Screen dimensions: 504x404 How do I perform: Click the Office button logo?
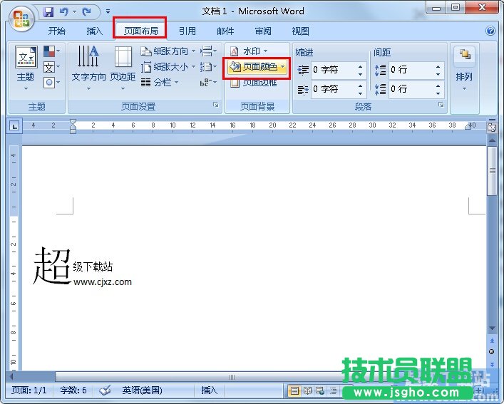click(21, 18)
